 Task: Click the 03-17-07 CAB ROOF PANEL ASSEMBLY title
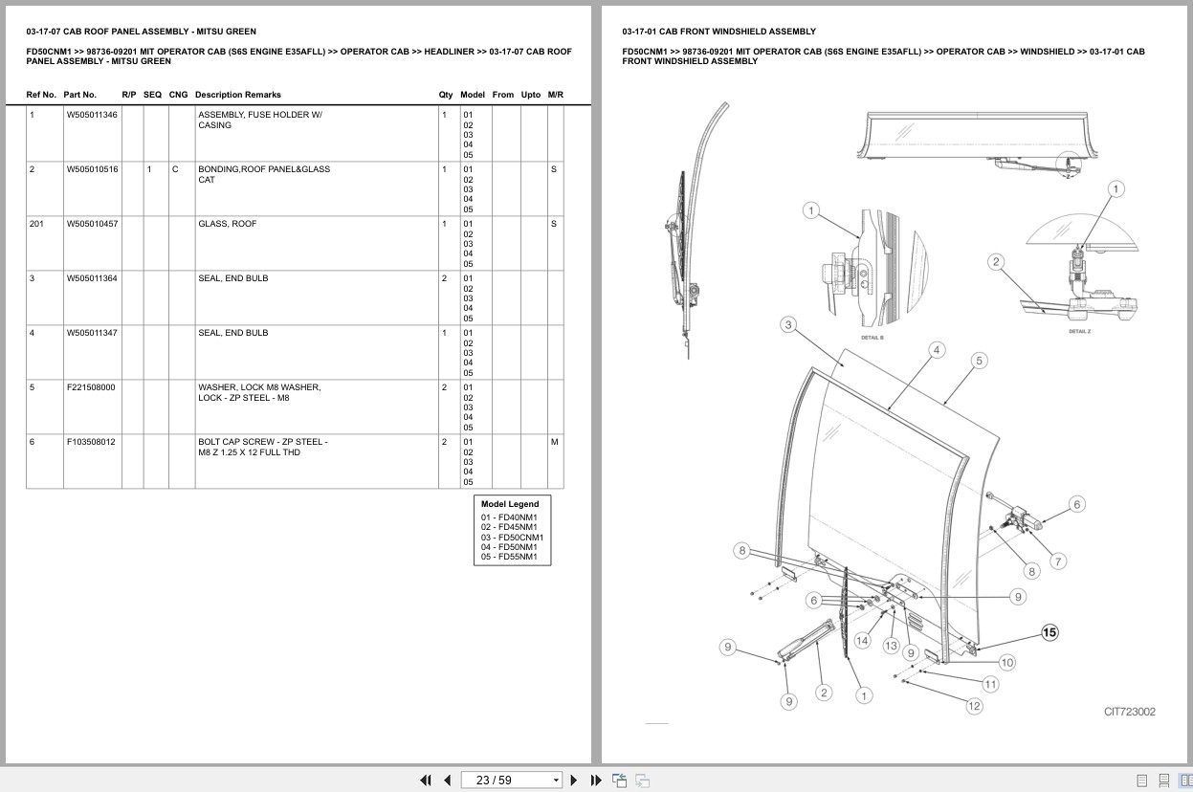point(142,32)
